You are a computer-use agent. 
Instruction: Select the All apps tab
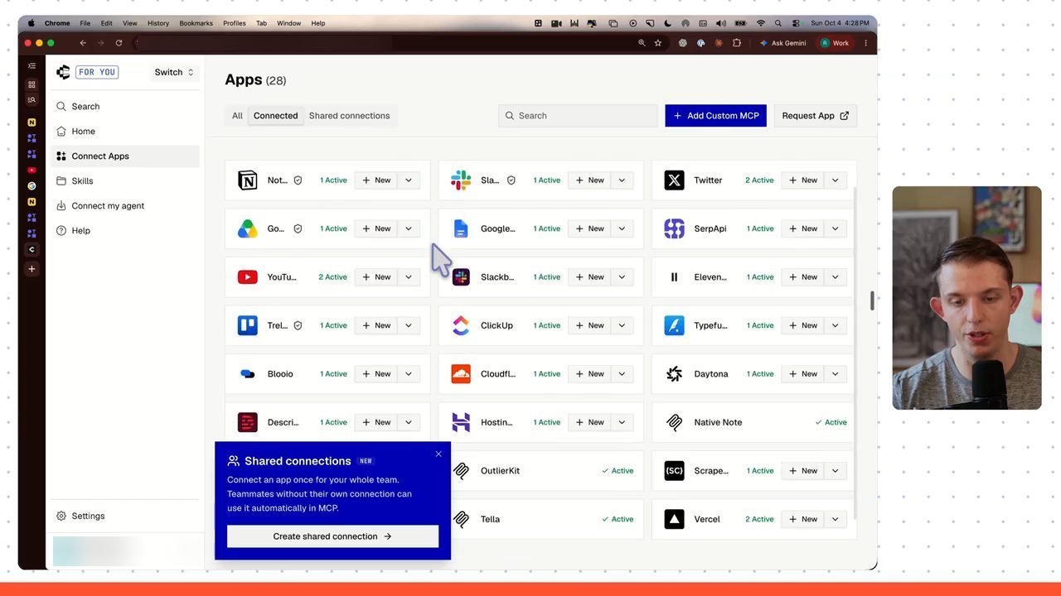coord(237,116)
